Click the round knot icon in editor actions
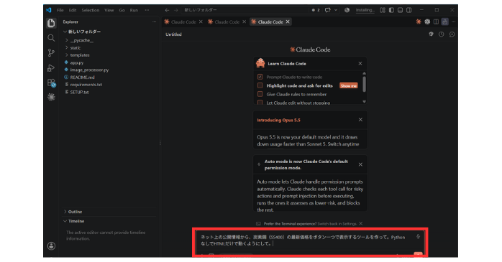Screen dimensions: 502x262 [427, 22]
